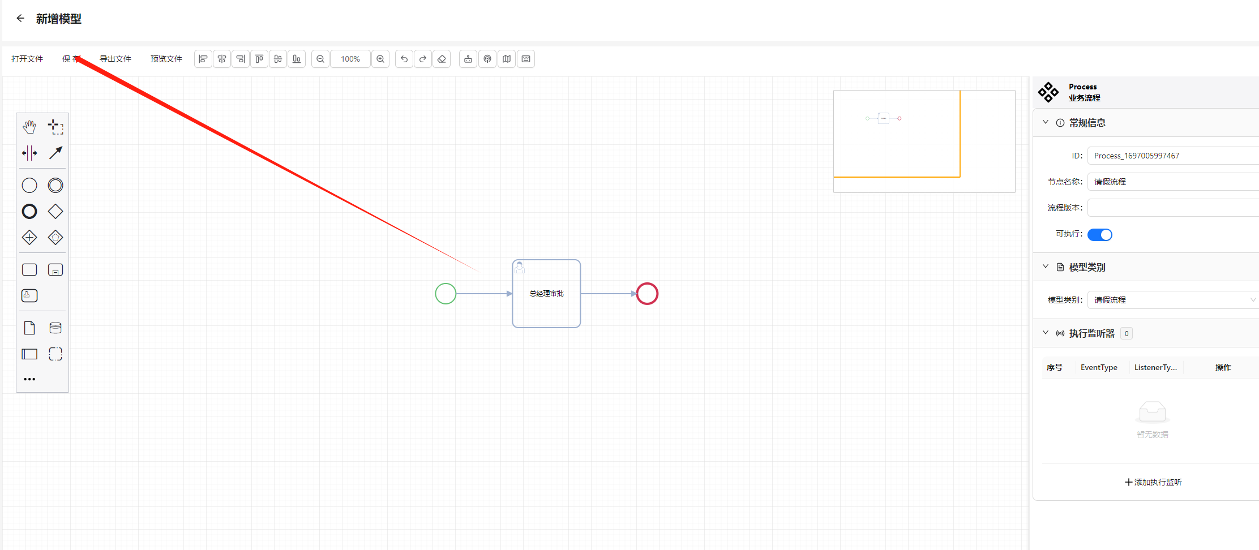Create a data store from palette
The image size is (1259, 550).
(55, 328)
